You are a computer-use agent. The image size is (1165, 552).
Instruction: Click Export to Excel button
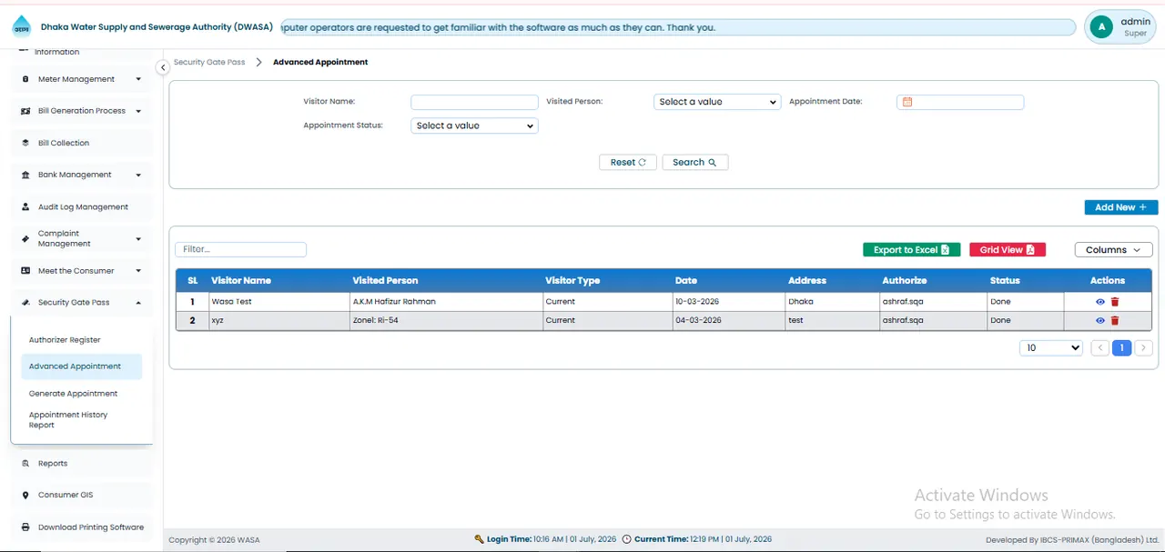pyautogui.click(x=911, y=250)
